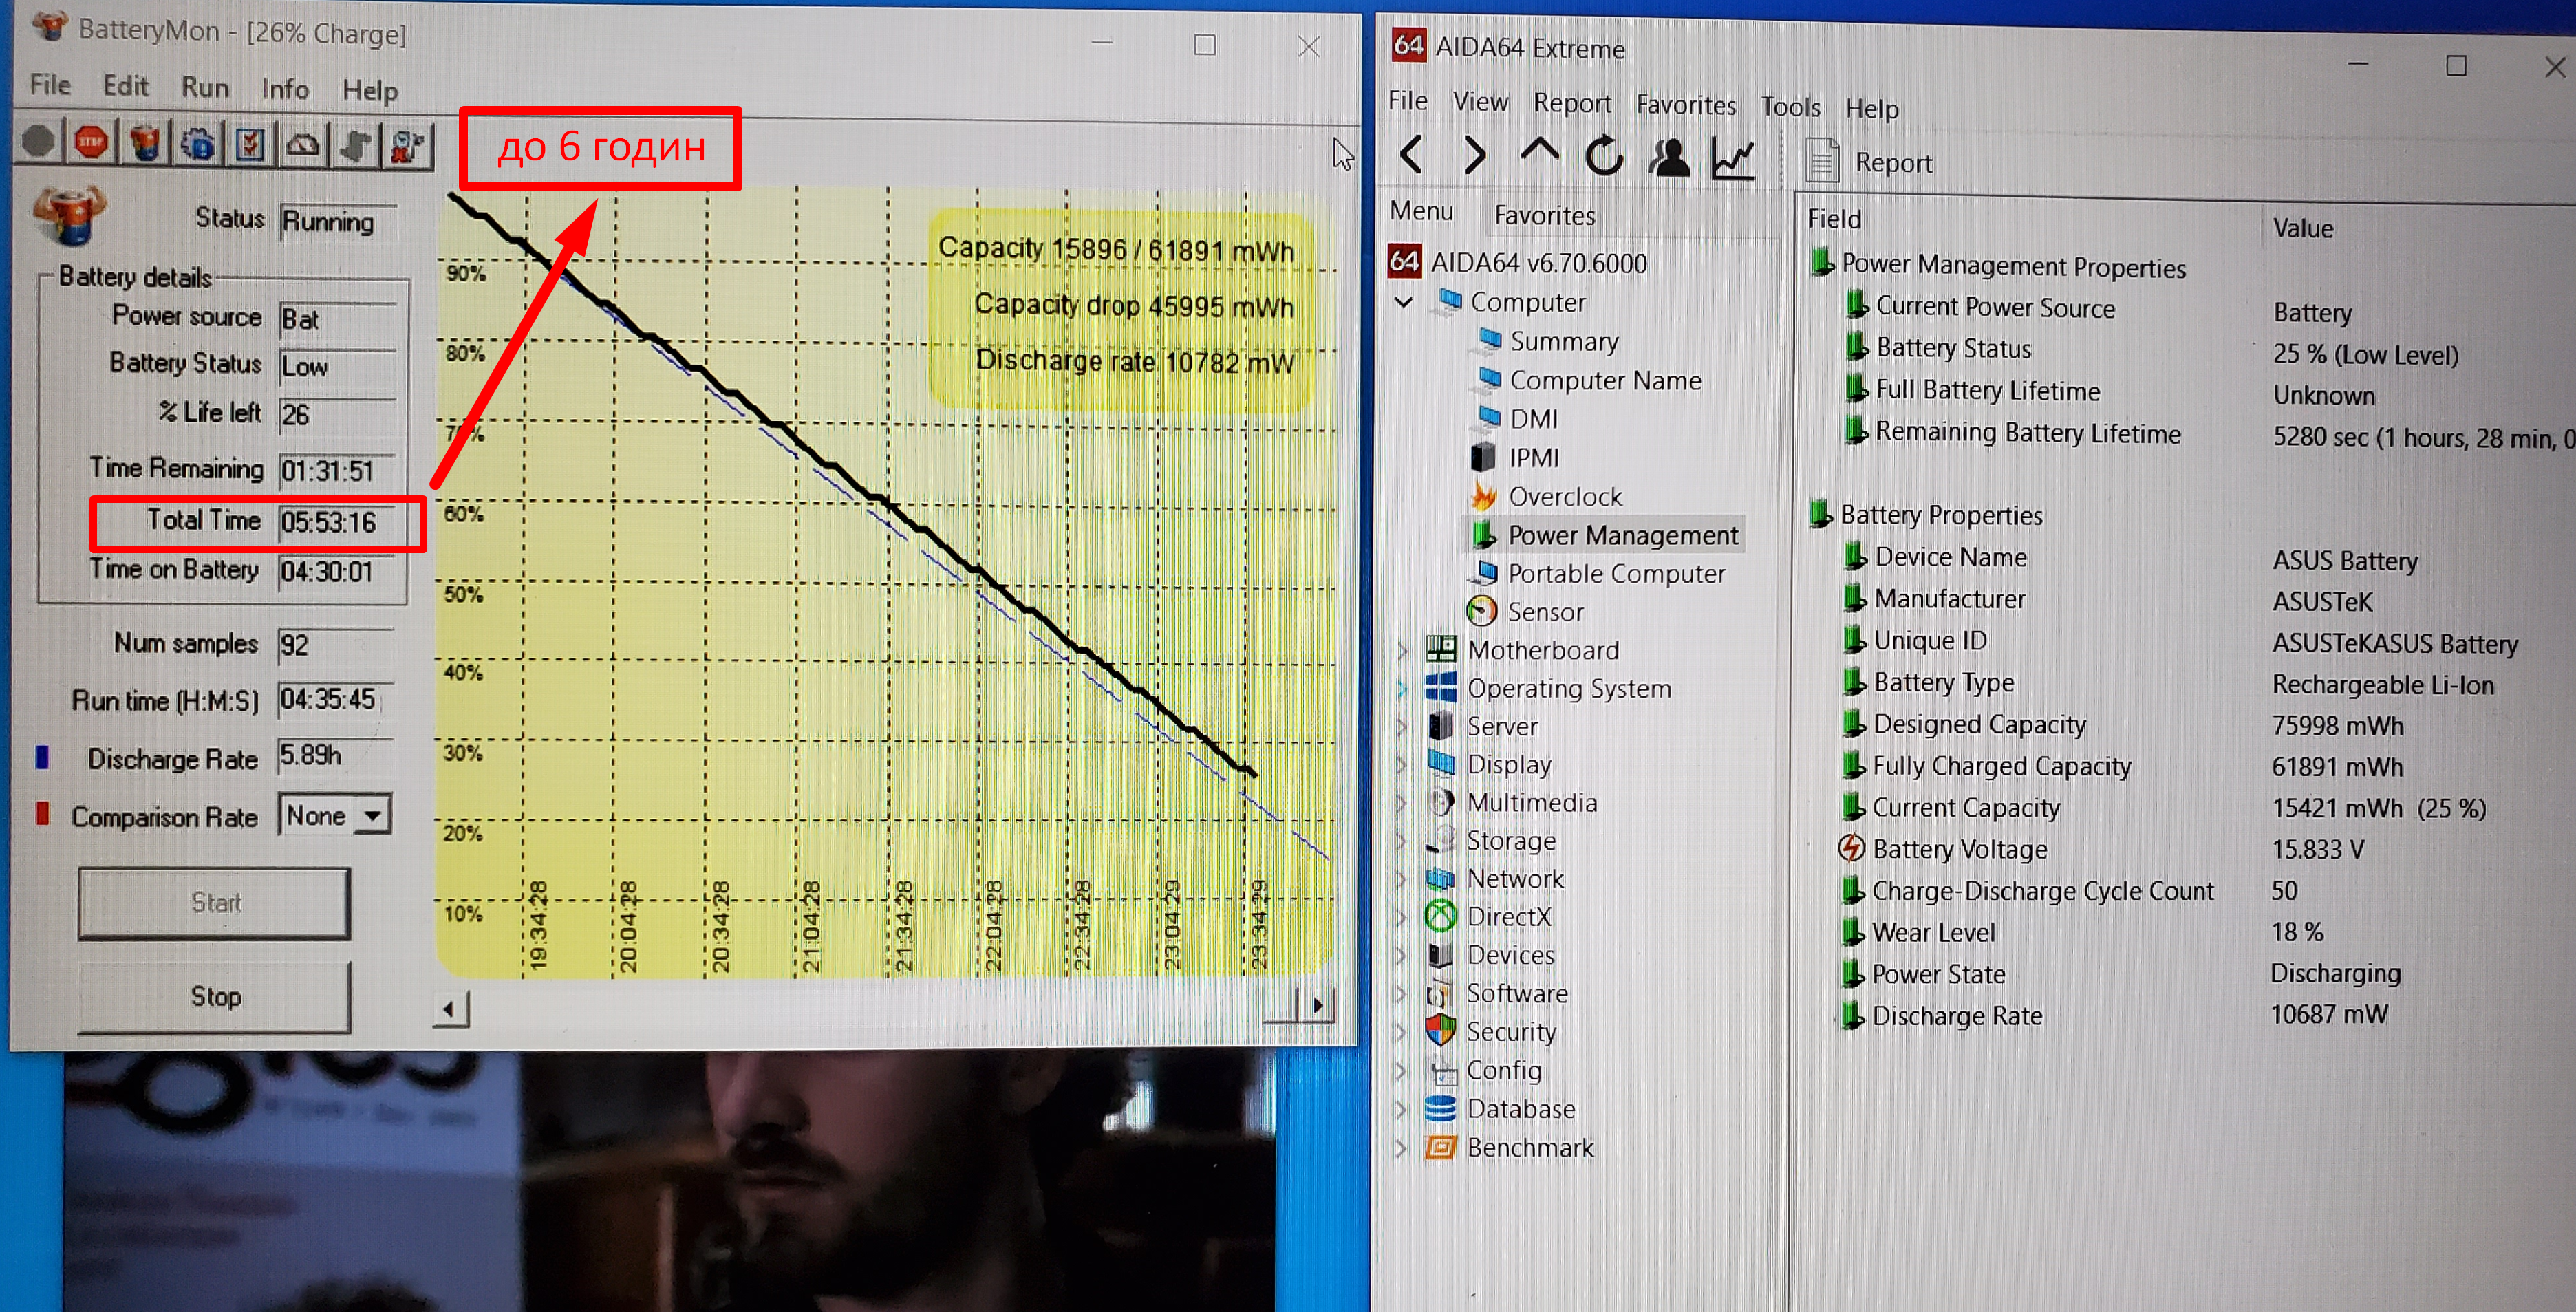This screenshot has width=2576, height=1312.
Task: Expand the Motherboard tree node
Action: (1402, 651)
